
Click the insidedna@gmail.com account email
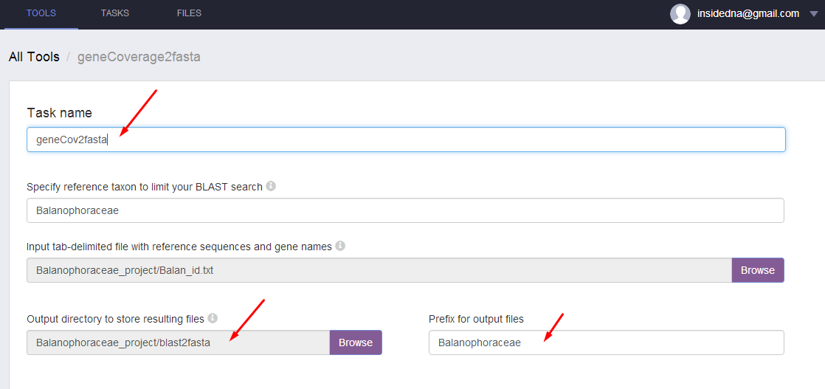(x=748, y=13)
